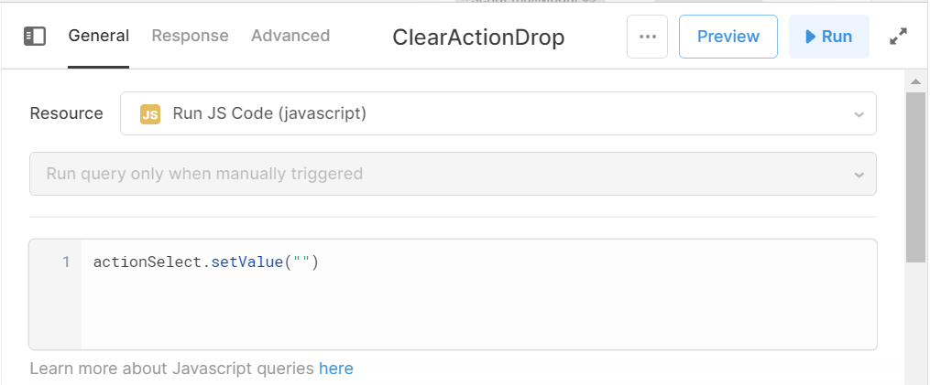Toggle the left sidebar panel icon
The image size is (930, 385).
35,37
